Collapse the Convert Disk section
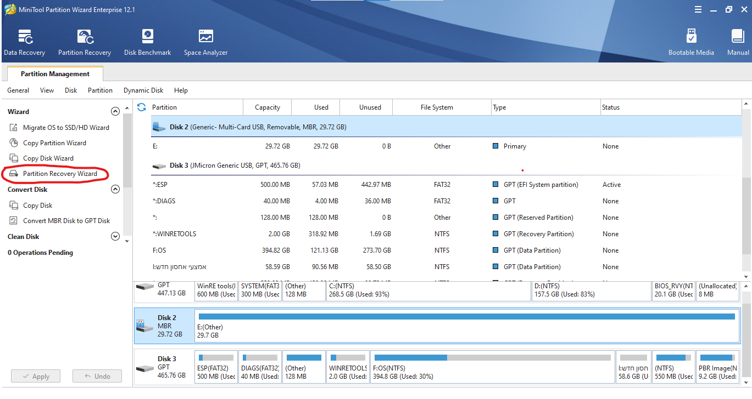The image size is (752, 399). [x=115, y=189]
